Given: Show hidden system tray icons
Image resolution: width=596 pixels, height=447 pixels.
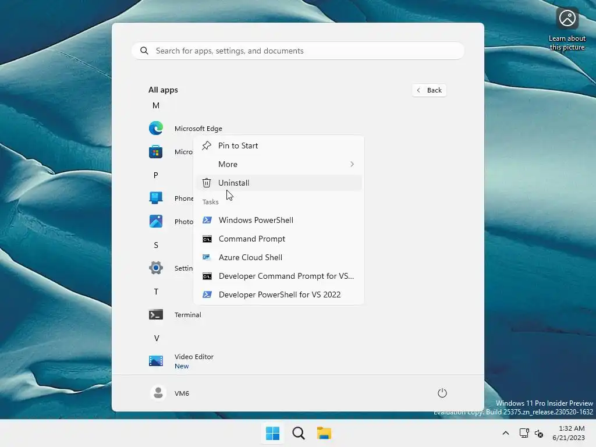Looking at the screenshot, I should (506, 433).
